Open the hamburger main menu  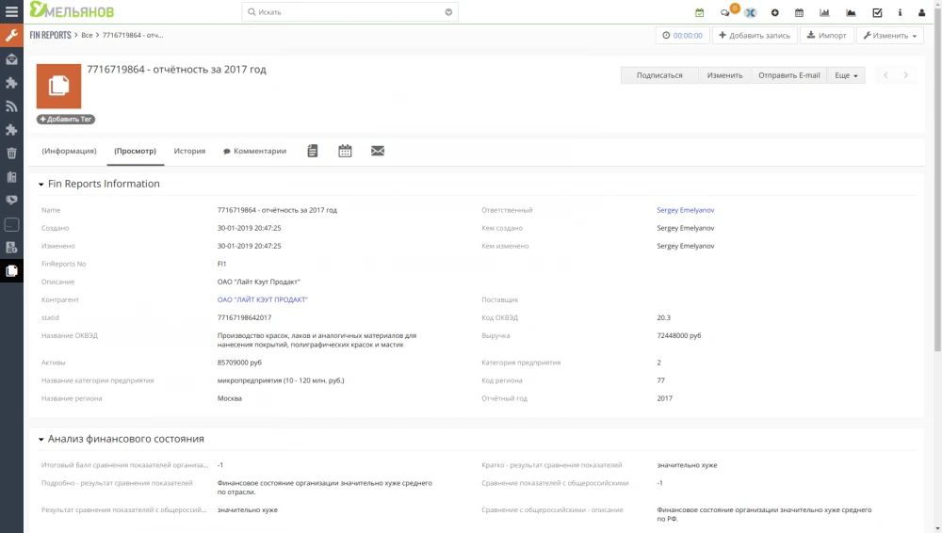point(11,12)
